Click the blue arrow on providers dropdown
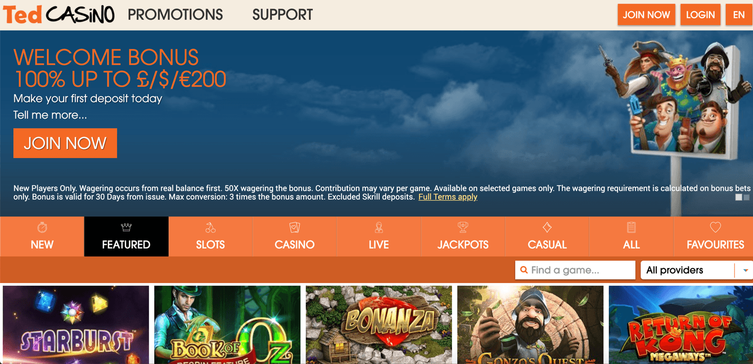Screen dimensions: 753x364 [746, 270]
